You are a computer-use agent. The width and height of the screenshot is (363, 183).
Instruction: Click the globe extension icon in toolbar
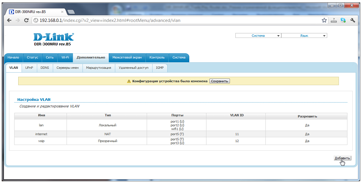(x=343, y=21)
